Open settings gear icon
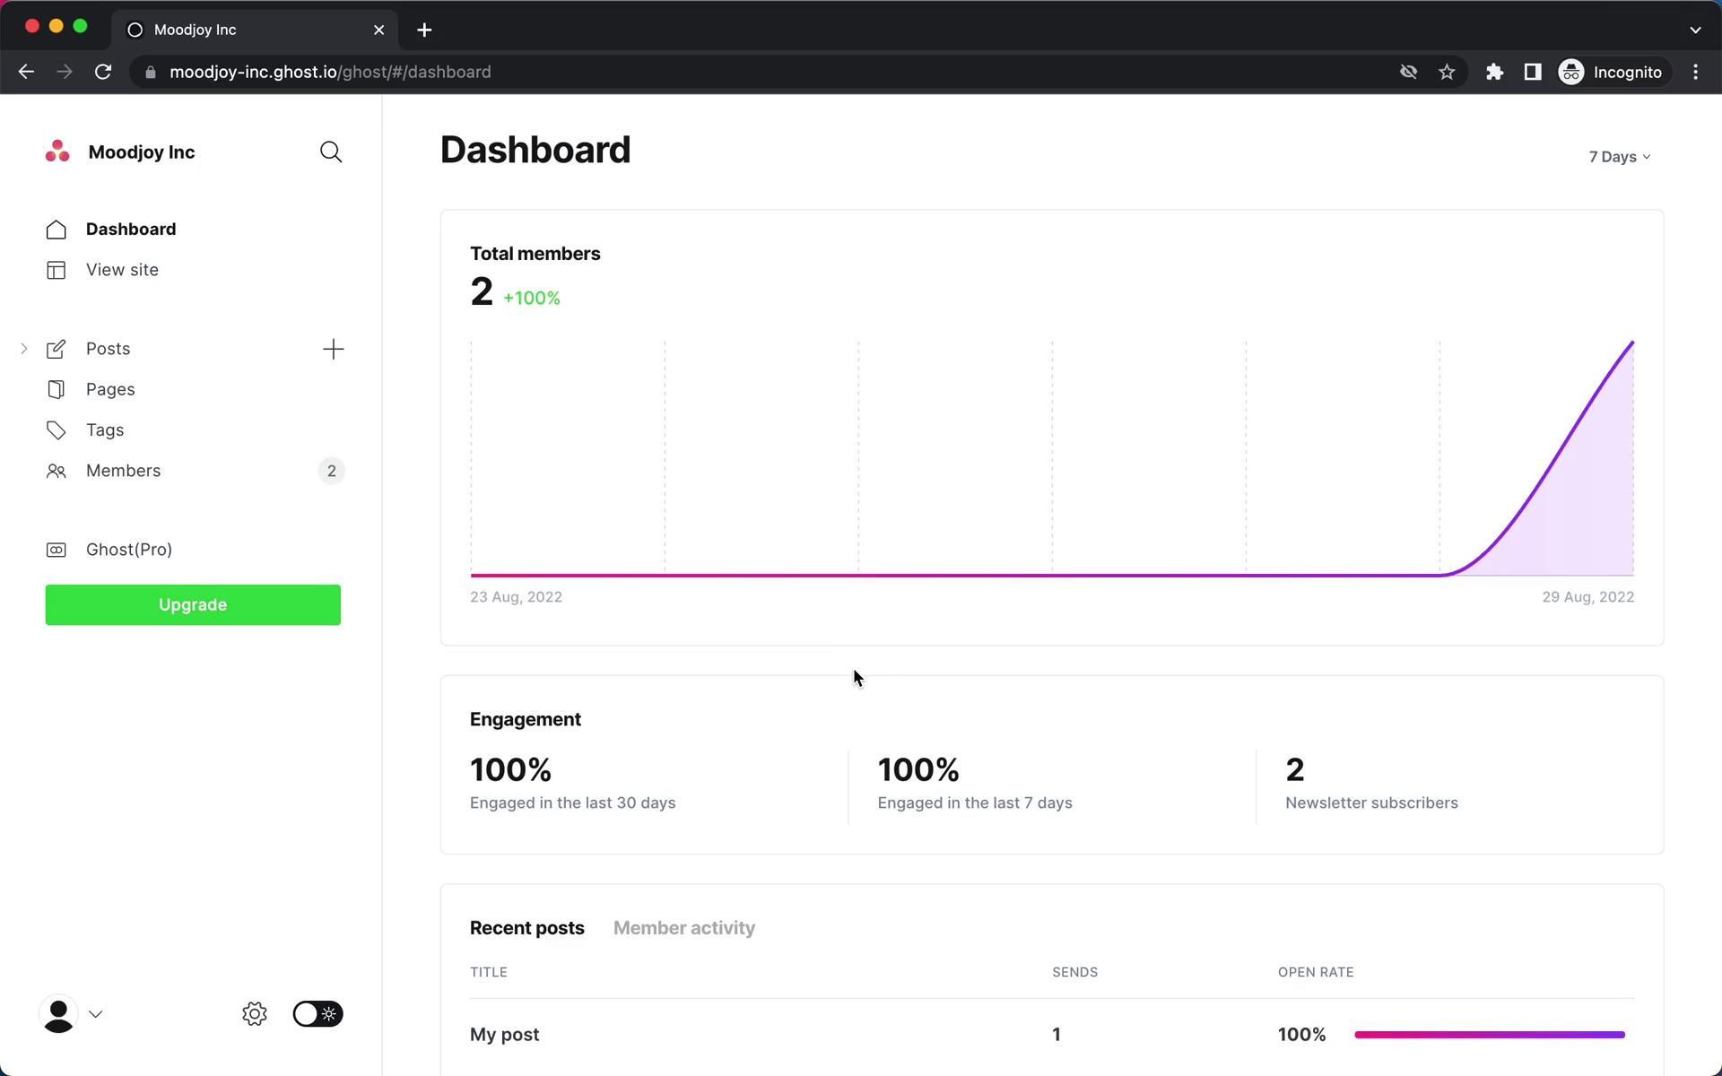Viewport: 1722px width, 1076px height. 255,1014
